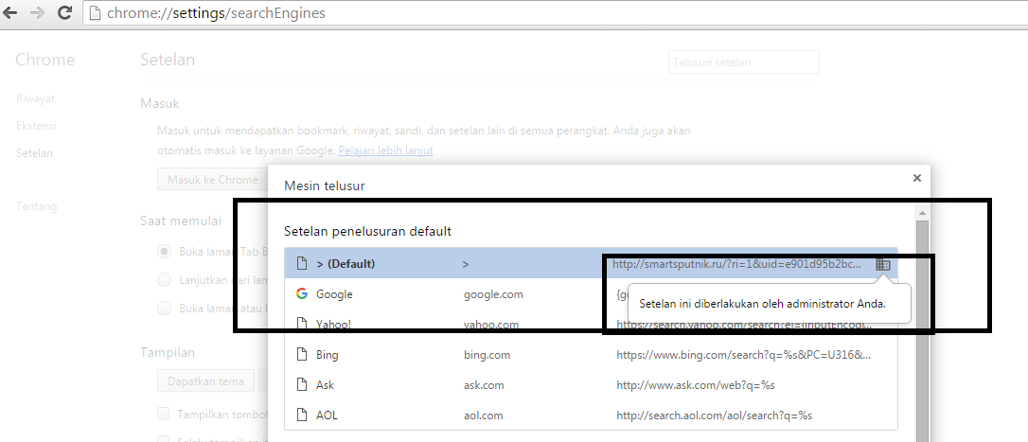
Task: Click the Bing search URL cell
Action: [744, 355]
